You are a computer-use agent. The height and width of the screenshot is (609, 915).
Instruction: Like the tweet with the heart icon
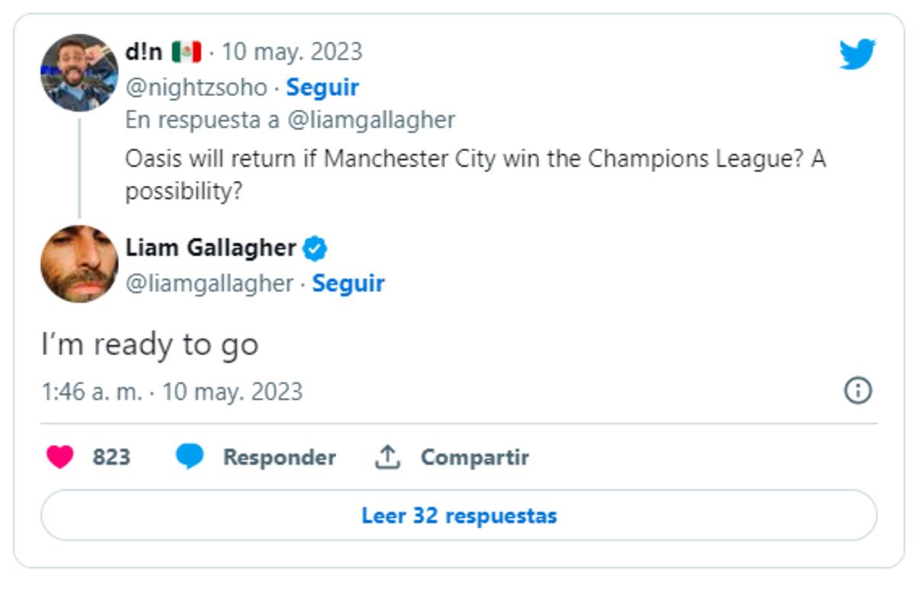(59, 457)
